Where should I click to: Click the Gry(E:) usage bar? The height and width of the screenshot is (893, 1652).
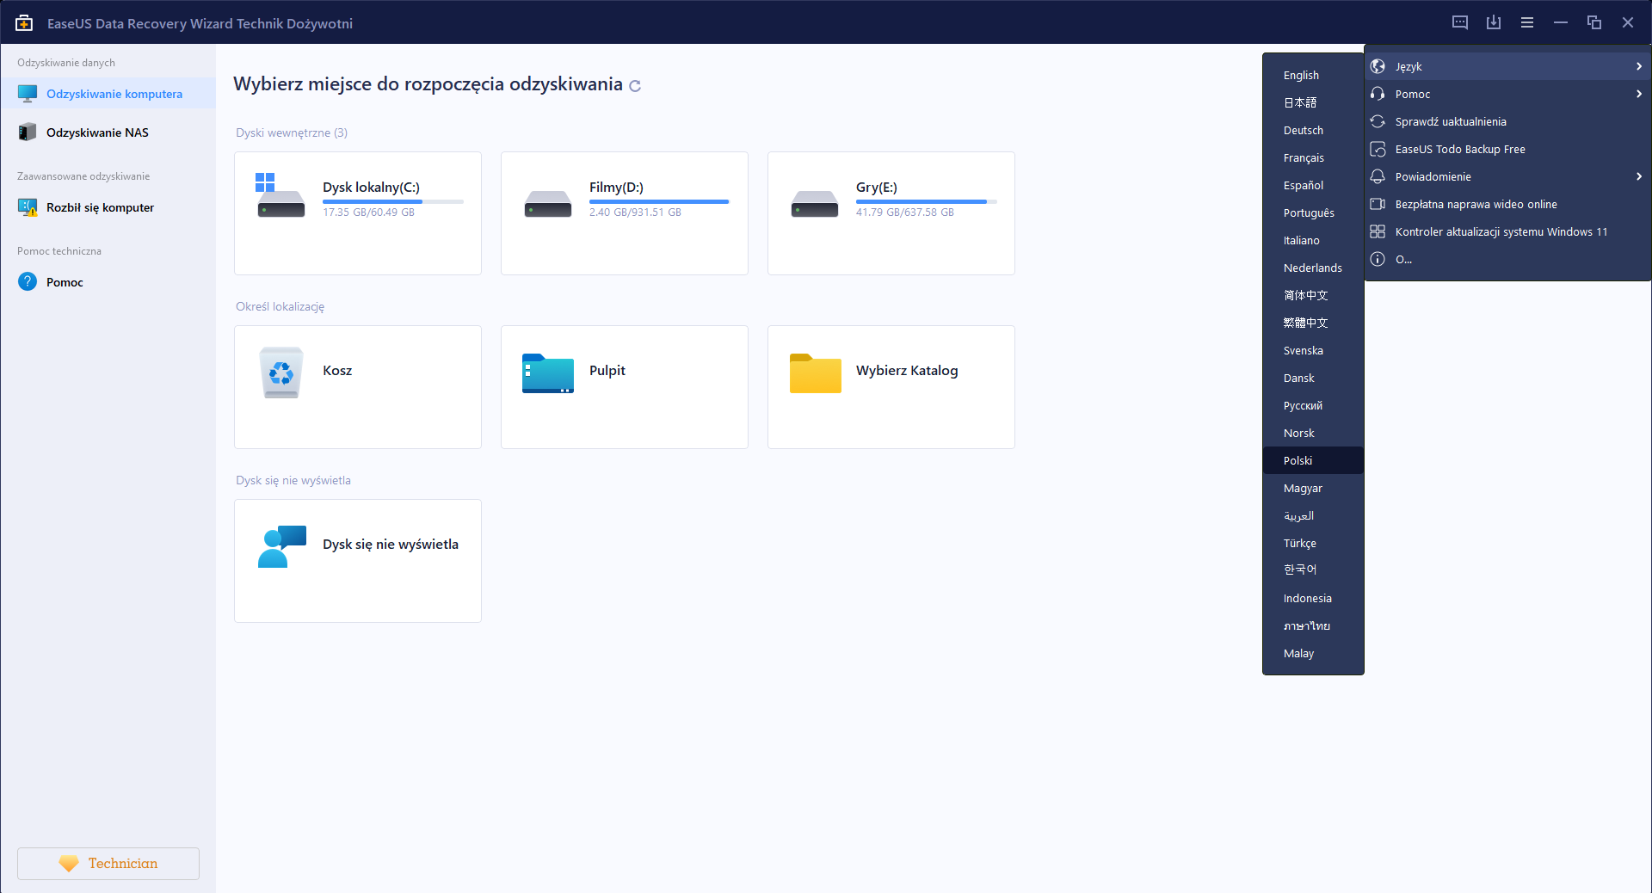(927, 201)
